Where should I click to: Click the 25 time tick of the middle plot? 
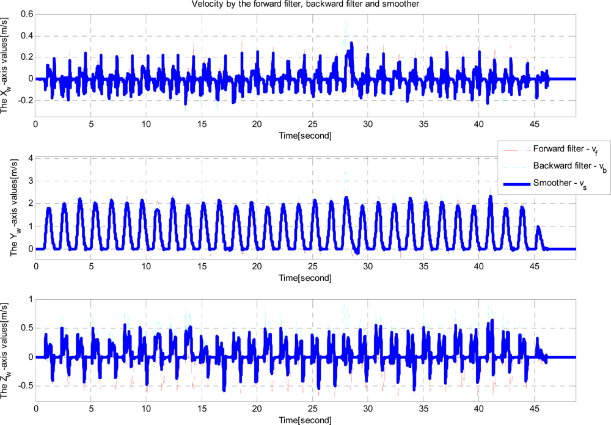pos(312,266)
